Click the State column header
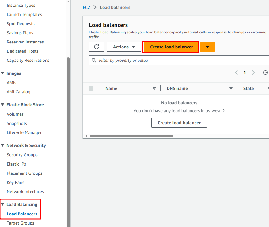 pyautogui.click(x=248, y=88)
